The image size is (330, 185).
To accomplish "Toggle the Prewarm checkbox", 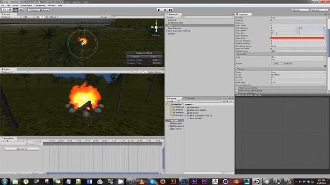I will tap(271, 23).
